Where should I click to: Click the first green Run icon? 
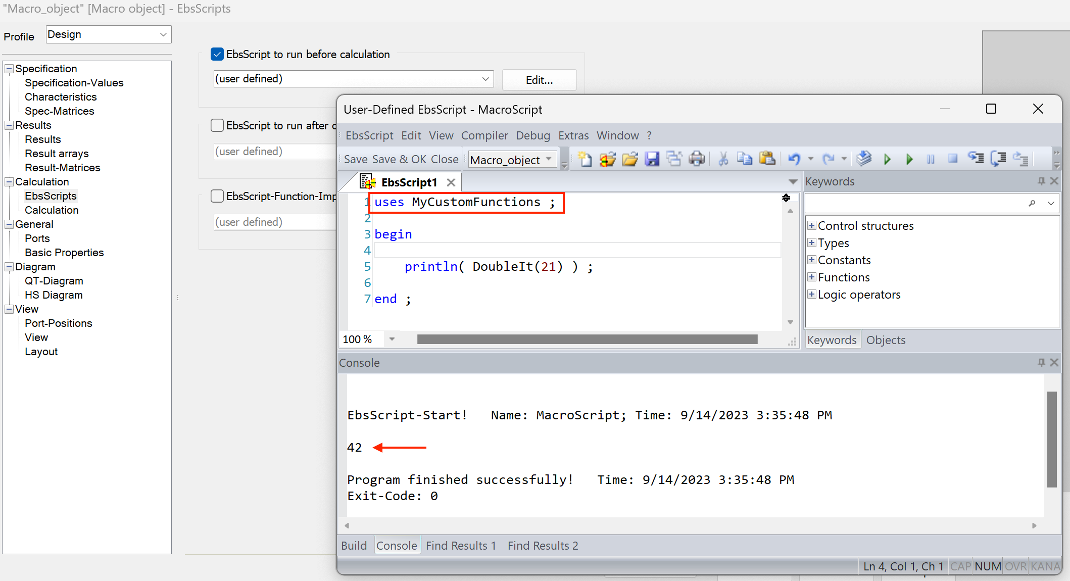(887, 159)
